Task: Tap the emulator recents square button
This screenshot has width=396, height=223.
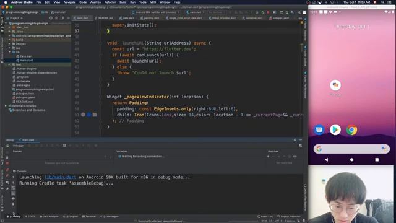Action: (377, 160)
